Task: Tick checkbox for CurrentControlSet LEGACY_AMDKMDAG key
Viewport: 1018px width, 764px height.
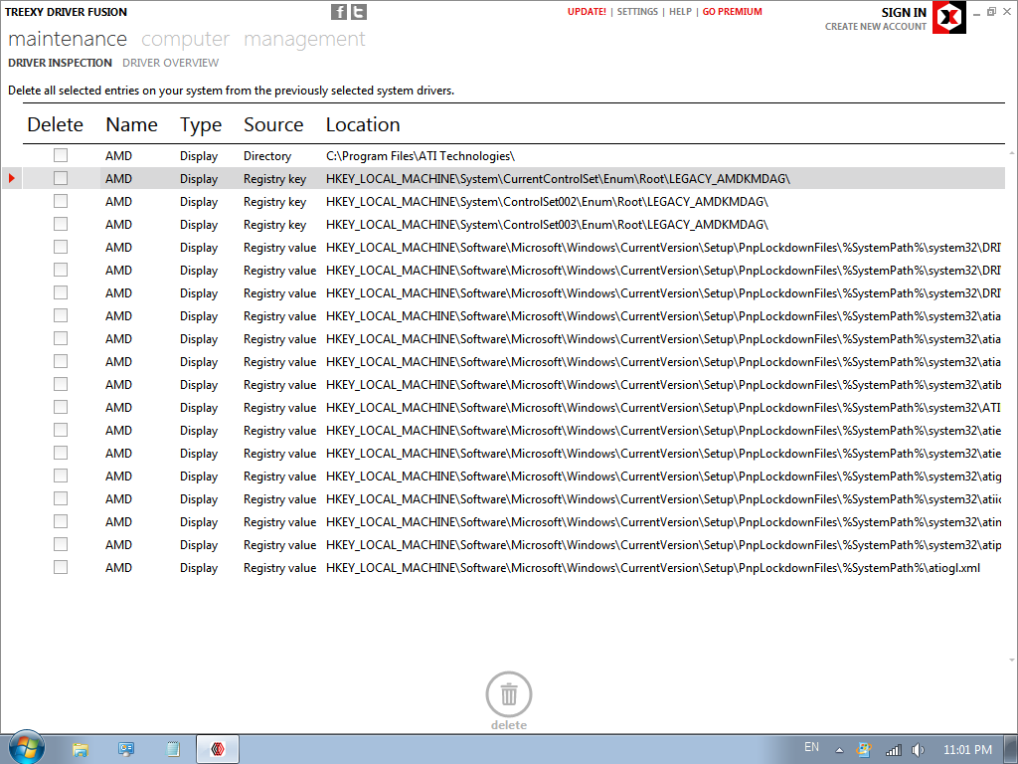Action: point(61,178)
